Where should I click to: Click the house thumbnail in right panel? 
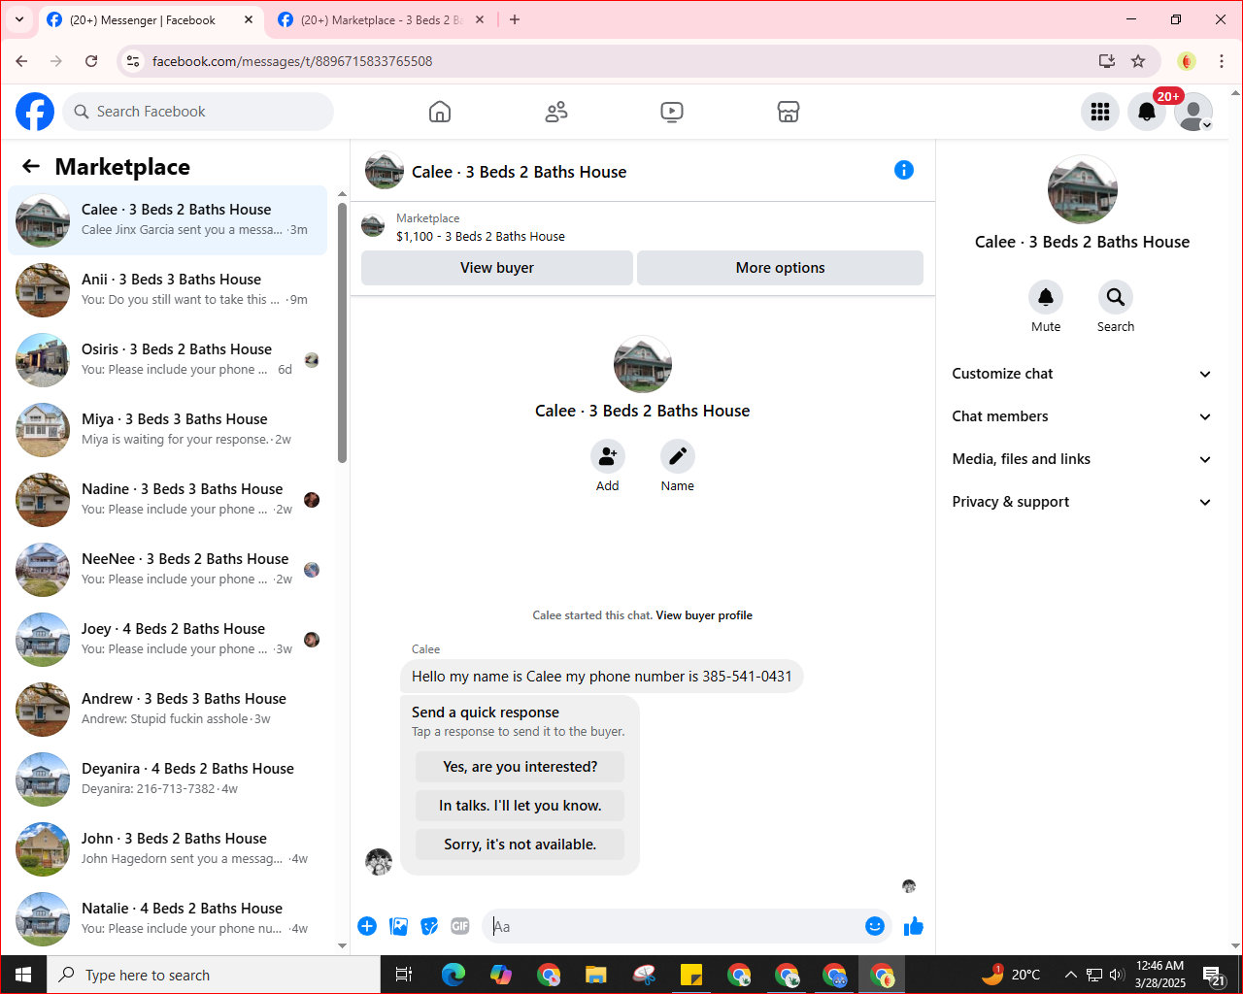1083,190
